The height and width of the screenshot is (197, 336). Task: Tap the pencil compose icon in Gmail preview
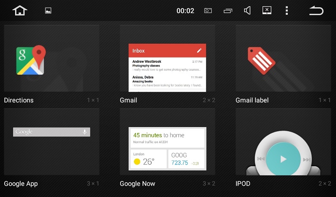pyautogui.click(x=199, y=51)
